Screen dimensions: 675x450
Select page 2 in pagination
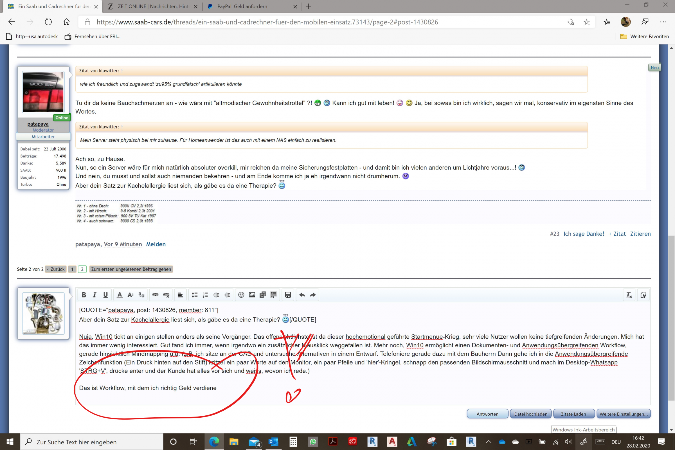tap(82, 269)
